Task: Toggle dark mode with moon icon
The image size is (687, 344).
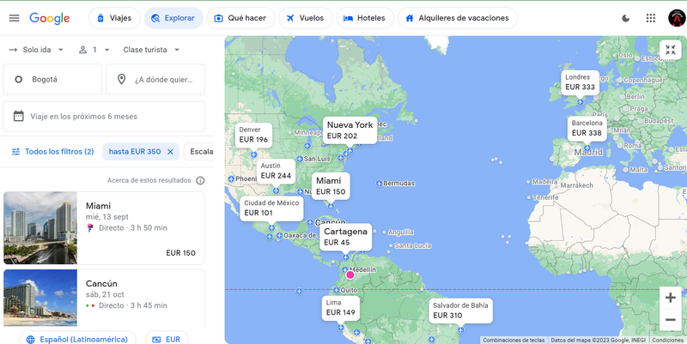Action: pyautogui.click(x=625, y=18)
